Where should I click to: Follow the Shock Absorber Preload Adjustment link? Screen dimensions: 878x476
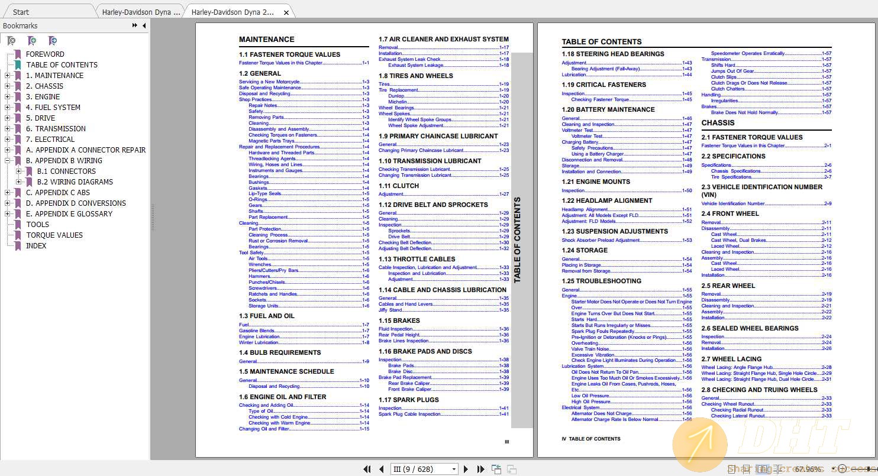tap(627, 240)
